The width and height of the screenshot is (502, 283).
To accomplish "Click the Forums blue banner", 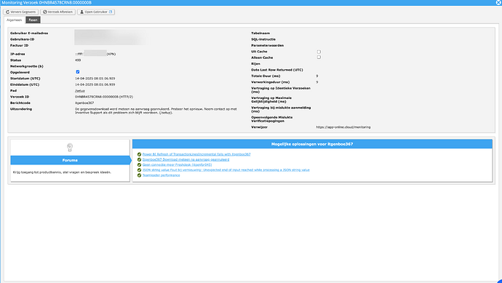I will pyautogui.click(x=70, y=160).
